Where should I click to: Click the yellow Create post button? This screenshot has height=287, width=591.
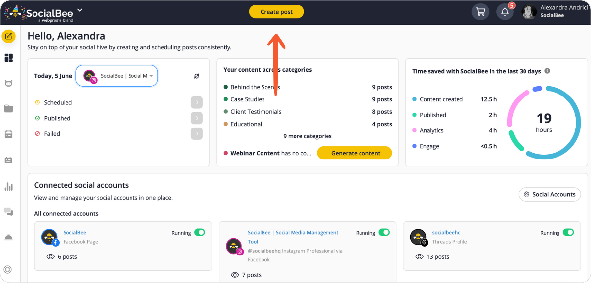276,12
